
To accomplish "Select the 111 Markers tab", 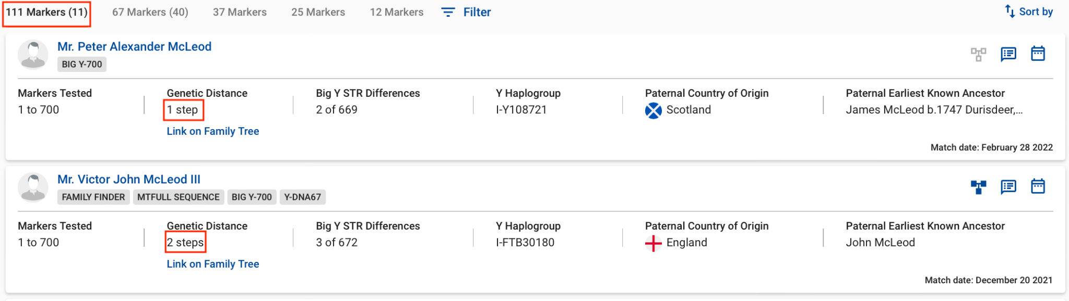I will click(46, 12).
